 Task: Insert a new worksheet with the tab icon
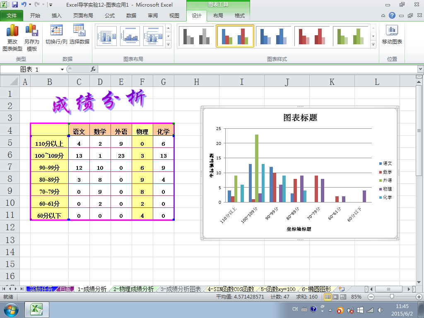tap(342, 289)
